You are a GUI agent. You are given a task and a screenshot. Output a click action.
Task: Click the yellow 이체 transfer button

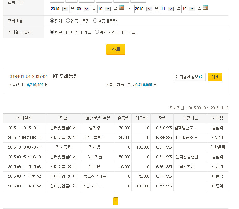(215, 77)
